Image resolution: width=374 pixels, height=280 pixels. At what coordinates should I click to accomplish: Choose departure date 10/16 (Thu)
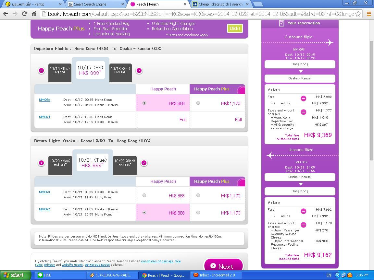[x=60, y=73]
